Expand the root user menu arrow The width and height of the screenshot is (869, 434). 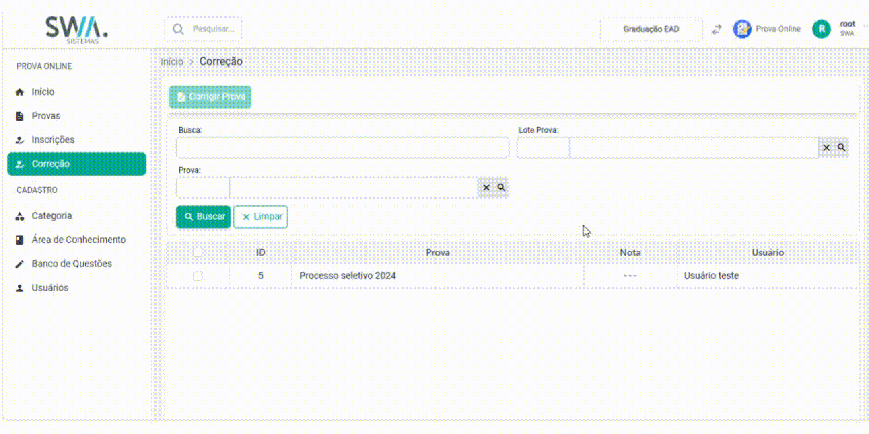865,25
